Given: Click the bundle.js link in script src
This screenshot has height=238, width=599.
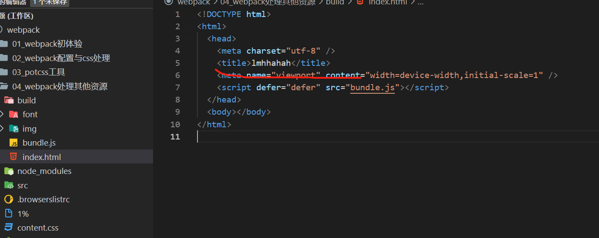Looking at the screenshot, I should coord(372,88).
